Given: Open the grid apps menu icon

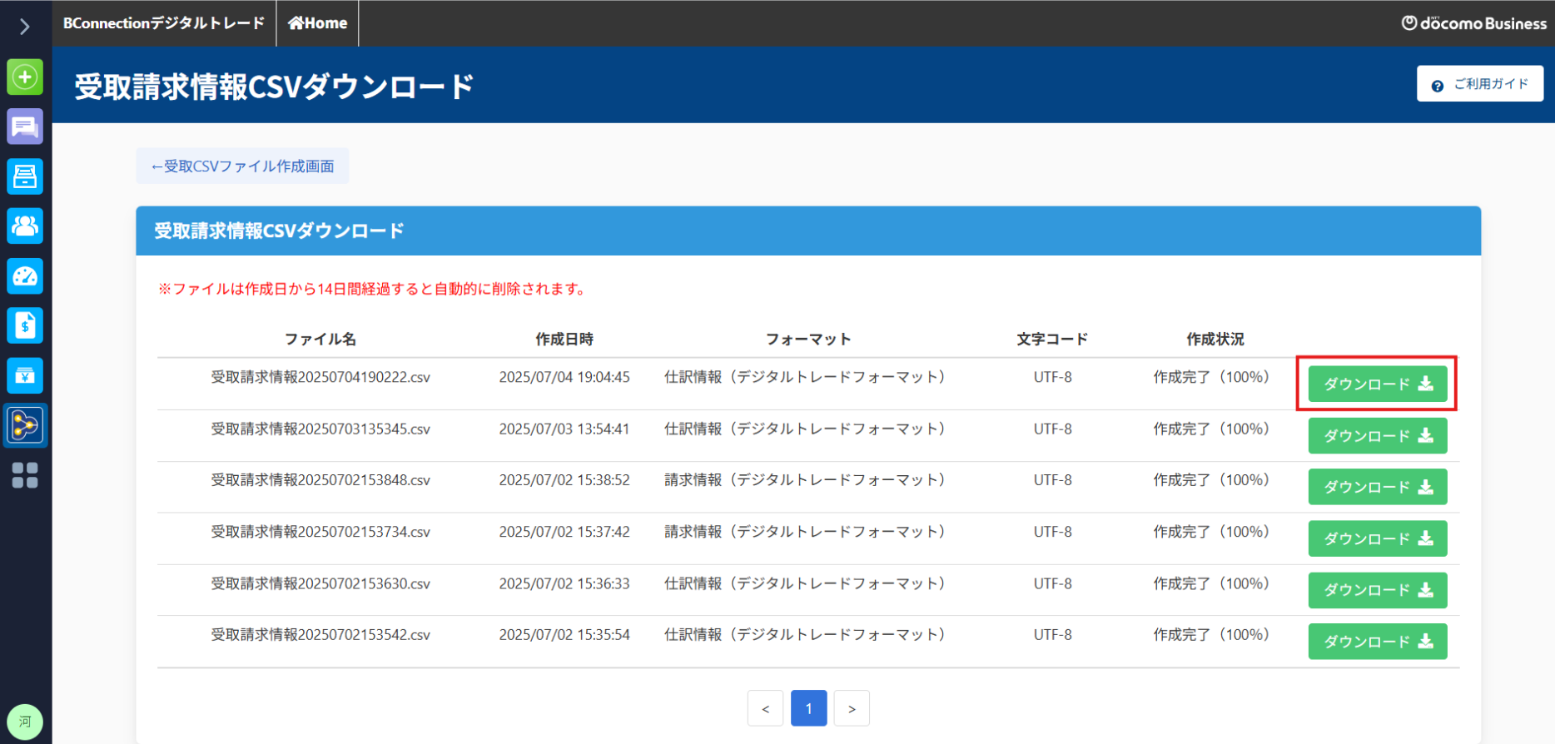Looking at the screenshot, I should pyautogui.click(x=25, y=475).
